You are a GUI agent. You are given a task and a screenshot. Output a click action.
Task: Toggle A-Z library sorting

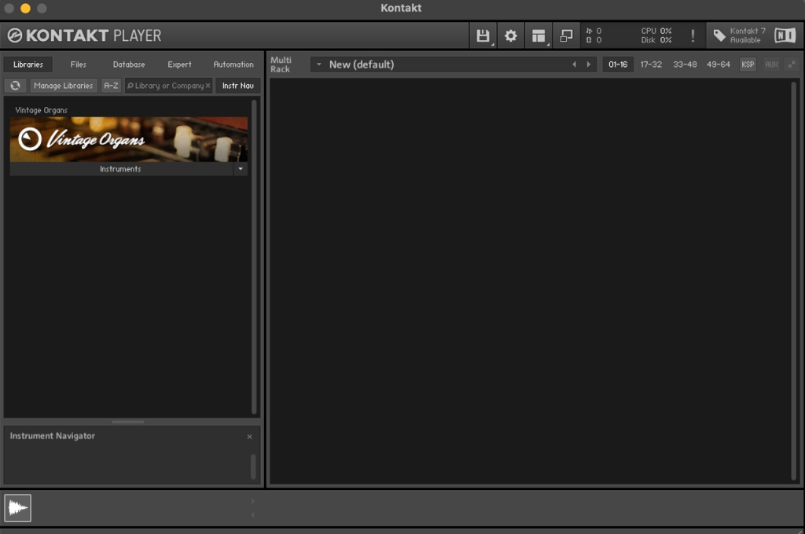pyautogui.click(x=111, y=86)
